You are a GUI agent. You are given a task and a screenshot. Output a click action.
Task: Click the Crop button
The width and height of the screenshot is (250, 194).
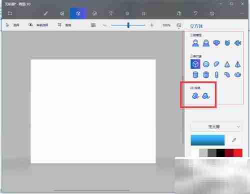coord(64,25)
